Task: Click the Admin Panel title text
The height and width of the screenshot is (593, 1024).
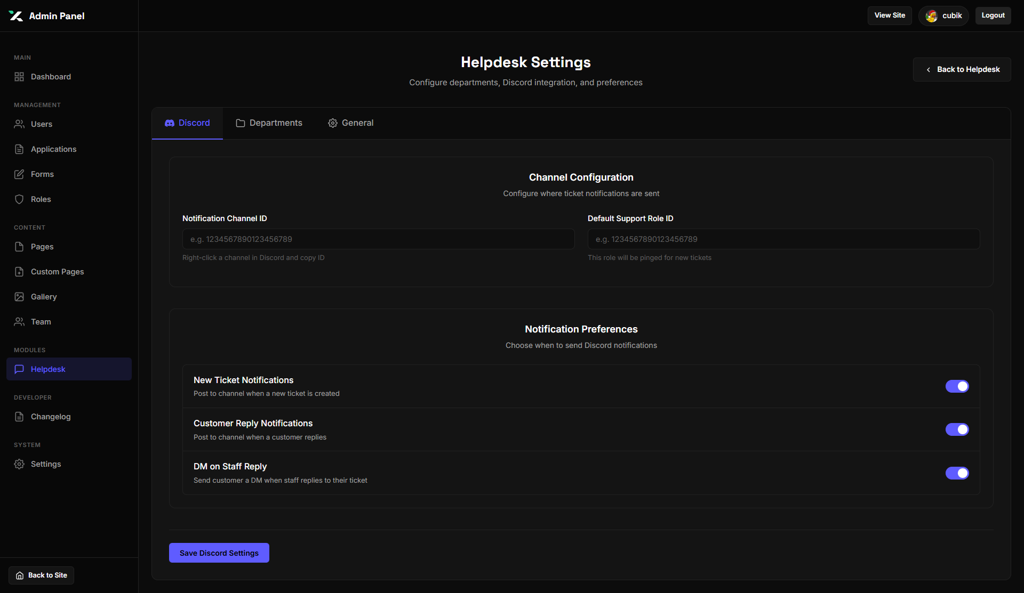Action: point(57,16)
